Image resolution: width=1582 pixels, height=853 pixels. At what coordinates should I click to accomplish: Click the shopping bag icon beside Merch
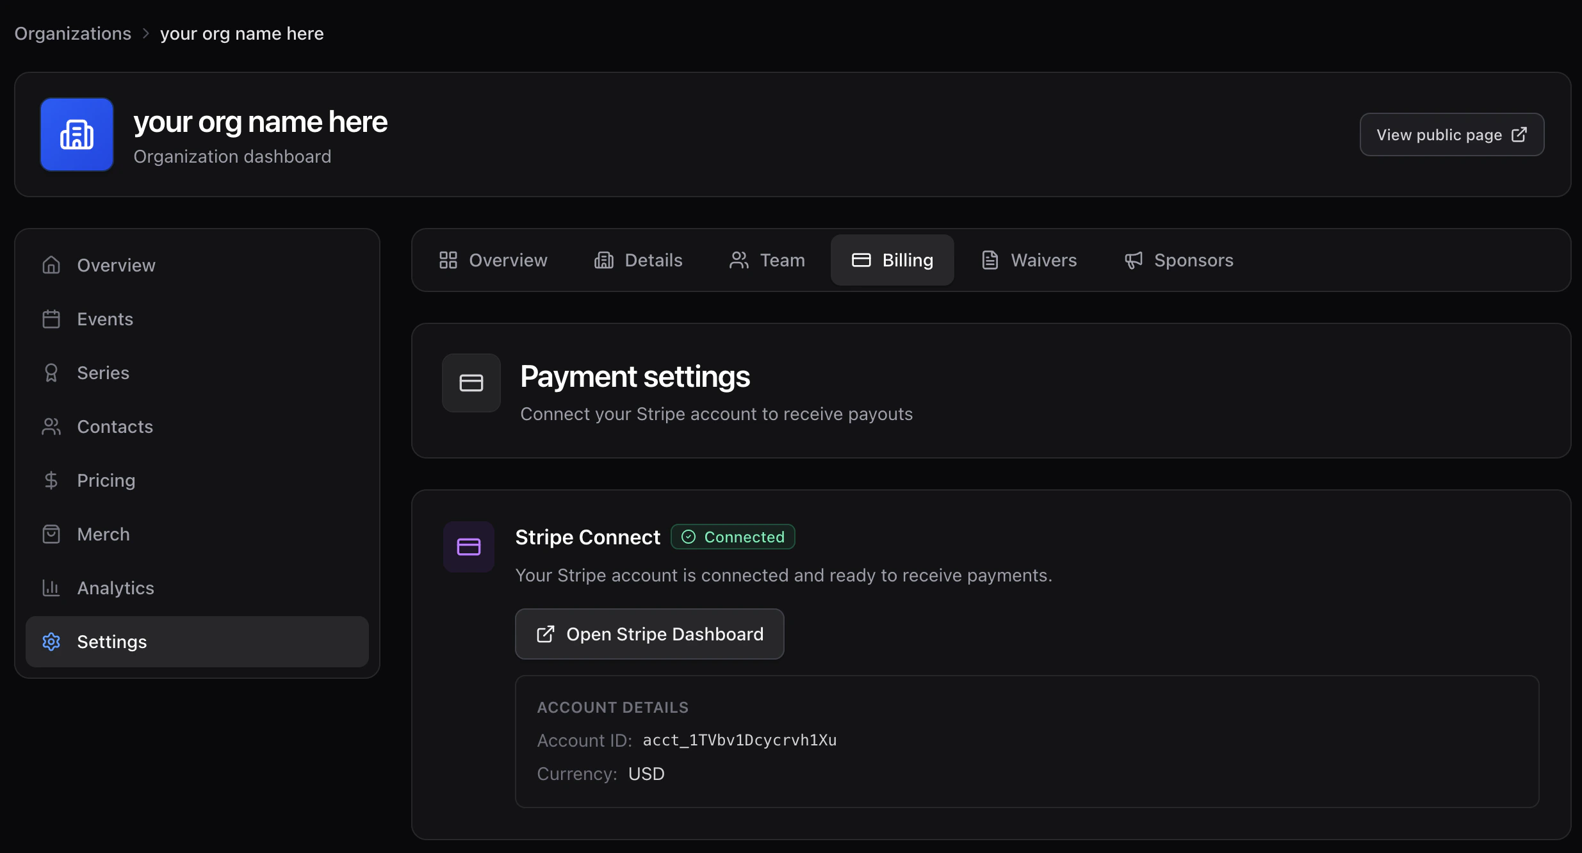[51, 534]
